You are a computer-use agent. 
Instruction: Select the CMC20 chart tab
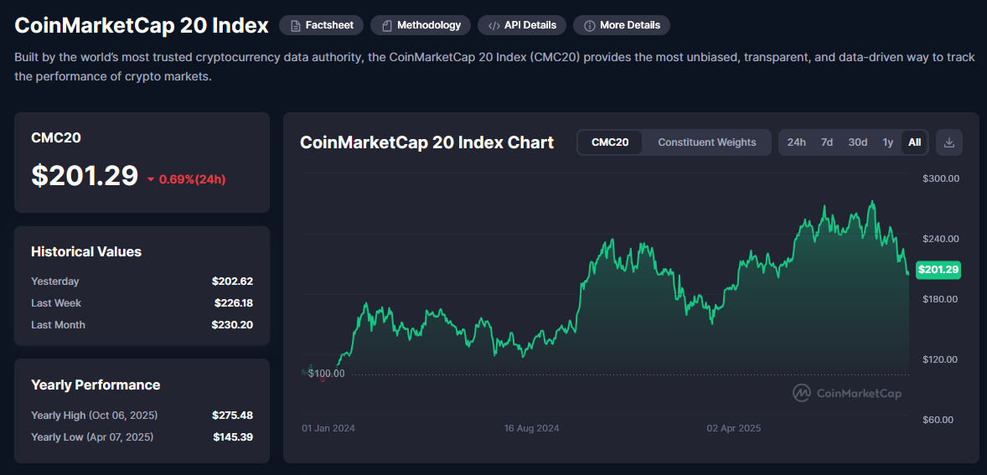click(610, 142)
